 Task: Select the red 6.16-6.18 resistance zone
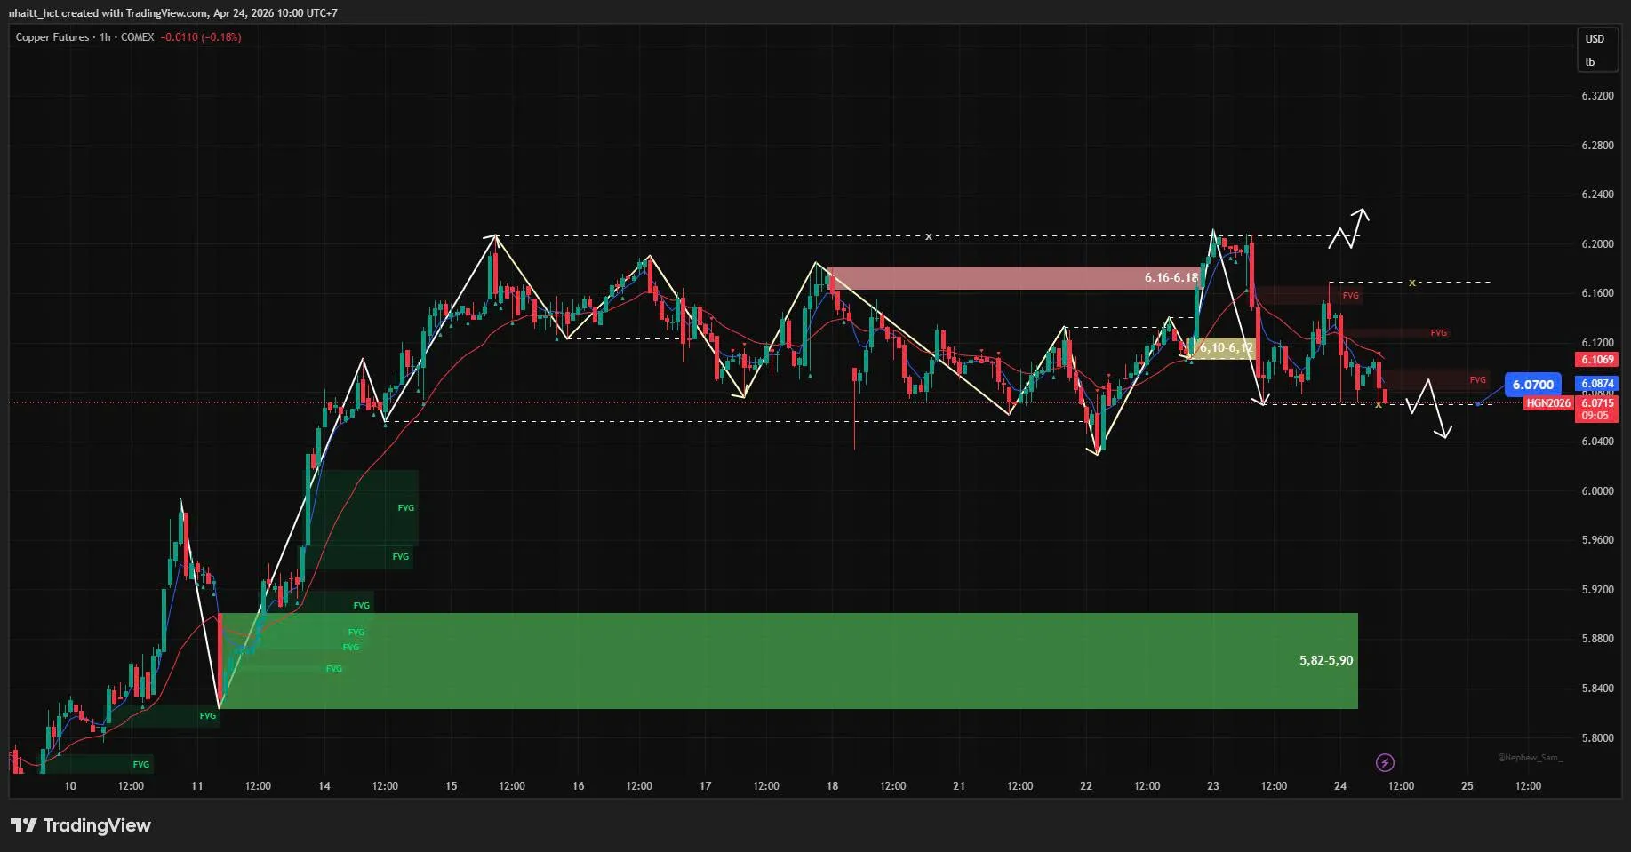click(x=1013, y=278)
